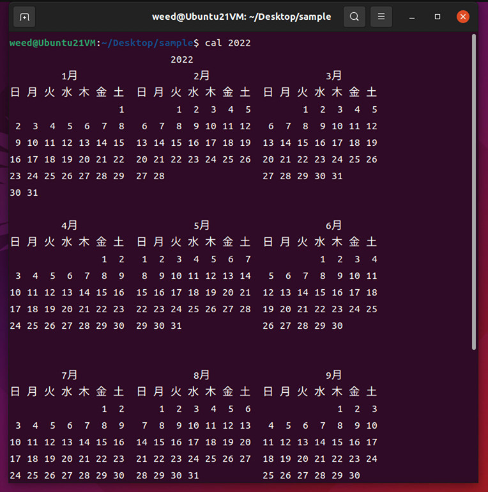Click the 1月 month heading
This screenshot has height=492, width=488.
(x=69, y=75)
